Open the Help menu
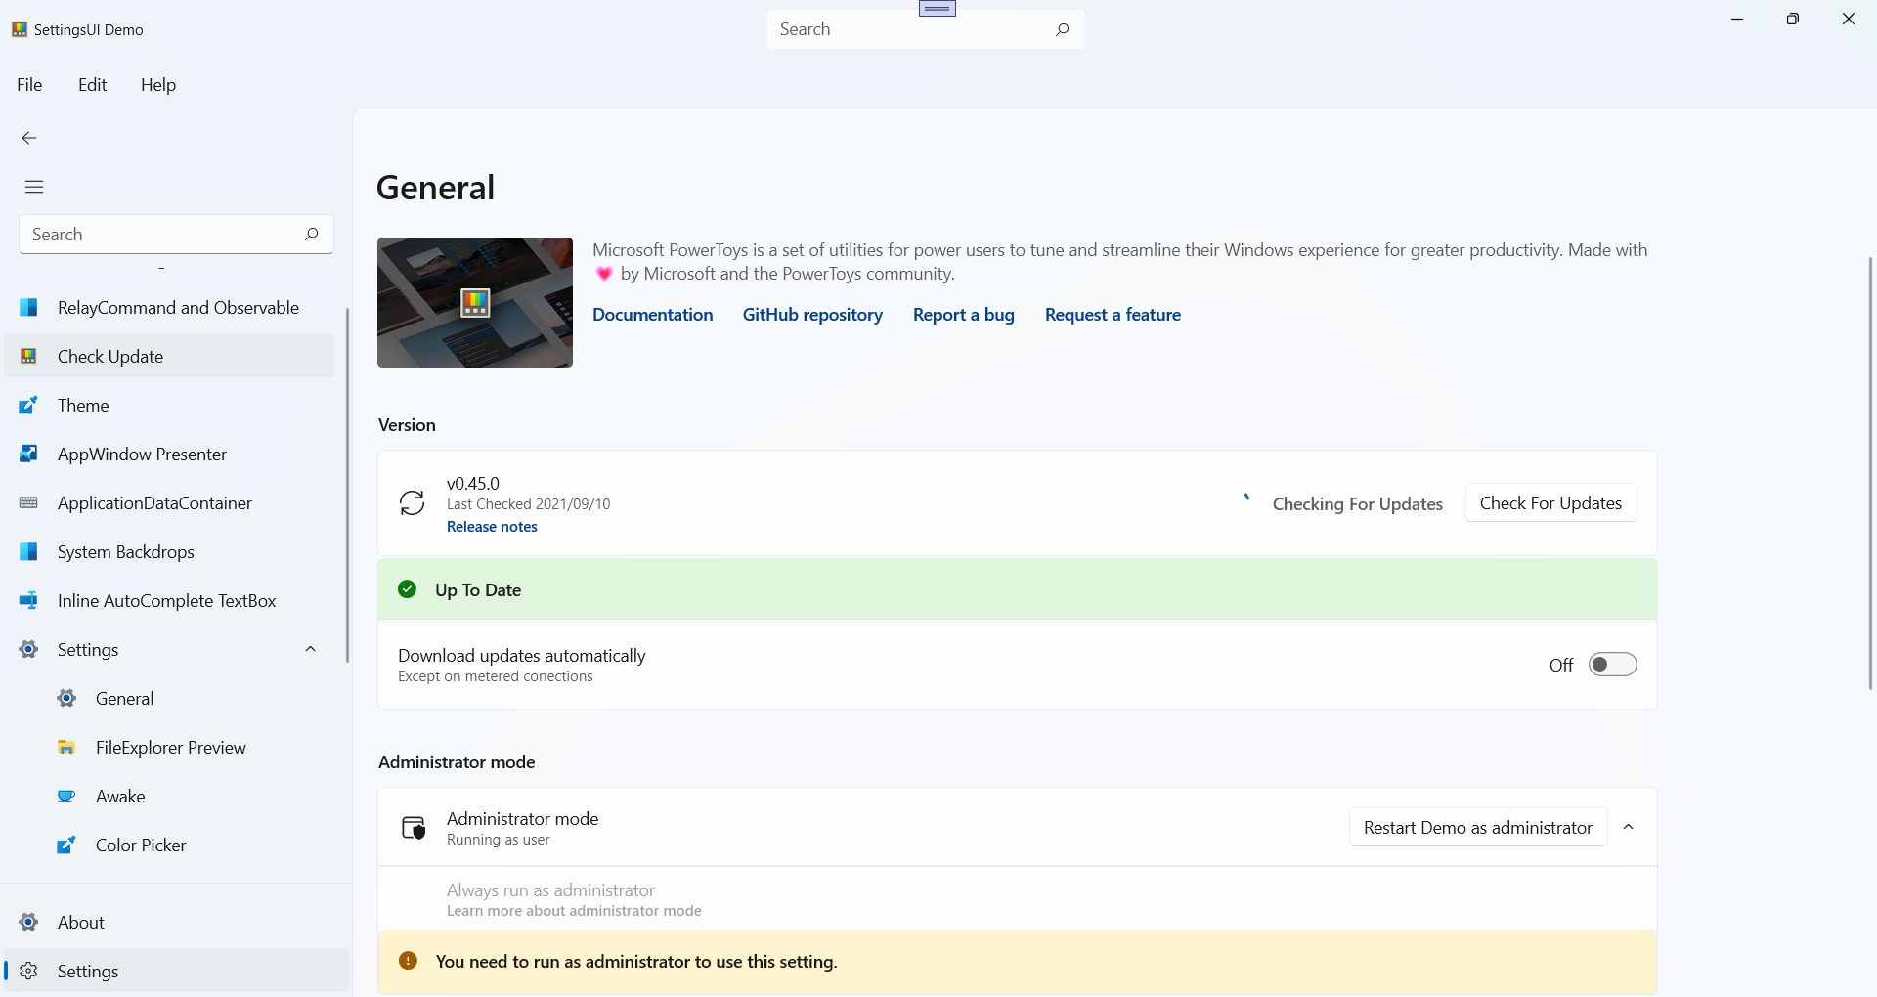The height and width of the screenshot is (997, 1877). pos(158,85)
